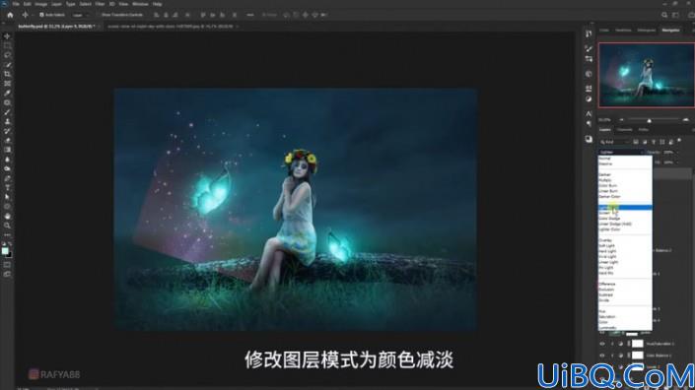This screenshot has width=695, height=390.
Task: Select Hue/Saturation 1 layer mask thumbnail
Action: point(637,344)
